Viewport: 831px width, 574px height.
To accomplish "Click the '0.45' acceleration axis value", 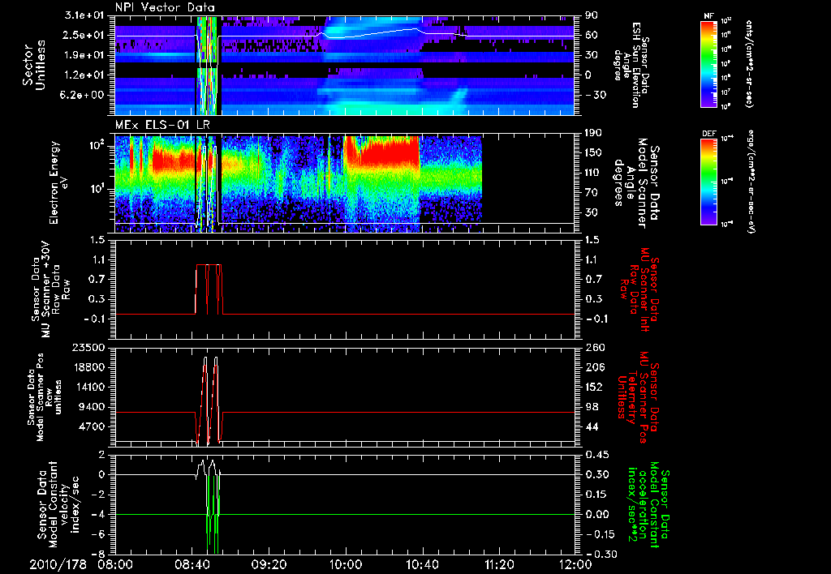I will [596, 455].
